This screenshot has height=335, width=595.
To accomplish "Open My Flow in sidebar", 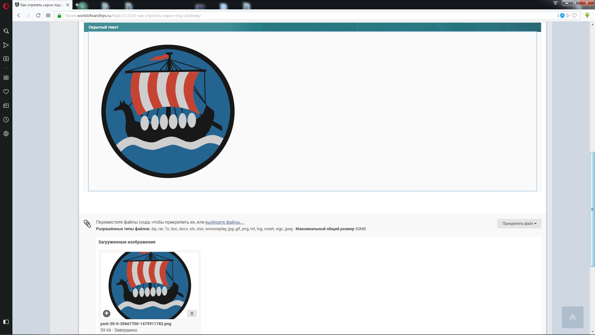I will click(x=6, y=45).
